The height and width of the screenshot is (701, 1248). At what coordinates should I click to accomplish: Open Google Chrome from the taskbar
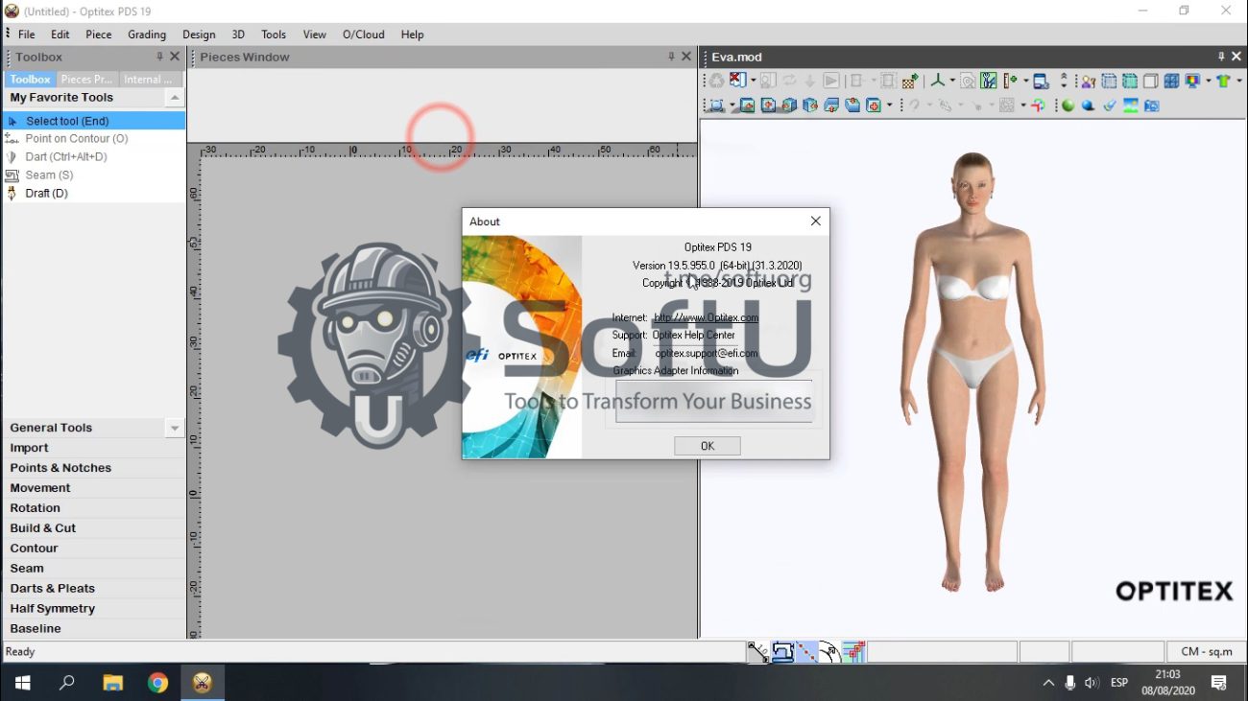[158, 683]
